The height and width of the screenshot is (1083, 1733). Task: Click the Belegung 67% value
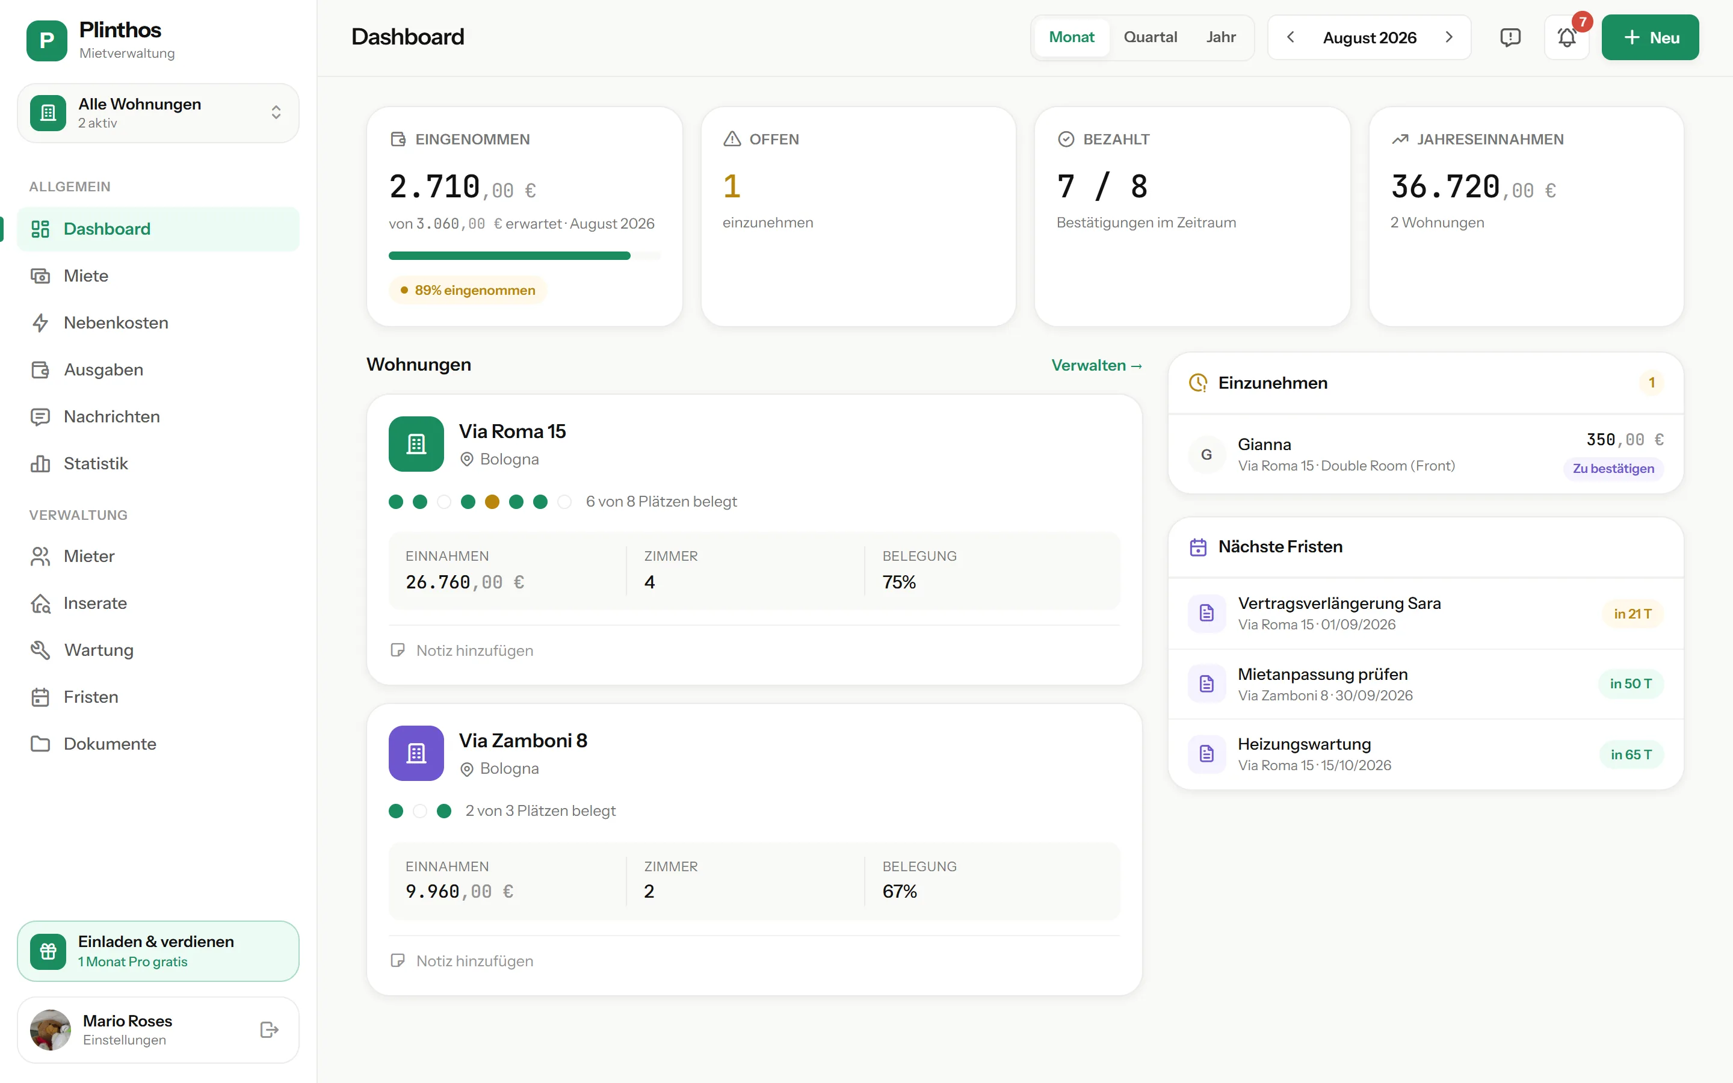(x=900, y=891)
